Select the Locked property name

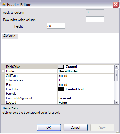point(11,103)
